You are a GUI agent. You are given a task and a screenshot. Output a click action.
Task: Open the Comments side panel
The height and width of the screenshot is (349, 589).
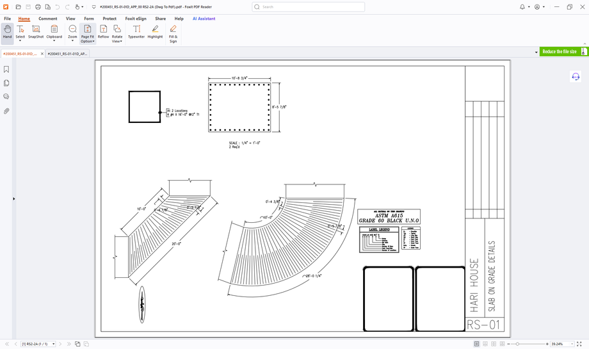coord(6,97)
